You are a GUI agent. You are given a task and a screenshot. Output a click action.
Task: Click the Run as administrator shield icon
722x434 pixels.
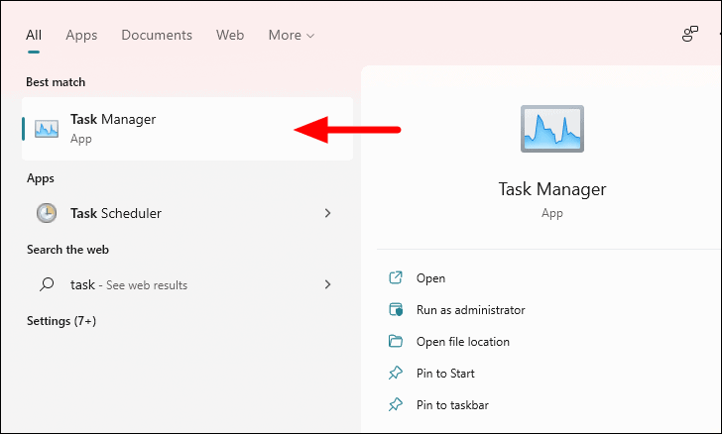pyautogui.click(x=396, y=310)
